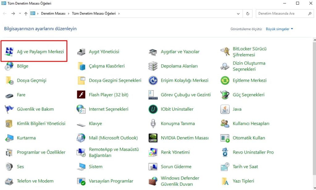Click the Fare mouse icon
The width and height of the screenshot is (316, 190).
[x=9, y=95]
